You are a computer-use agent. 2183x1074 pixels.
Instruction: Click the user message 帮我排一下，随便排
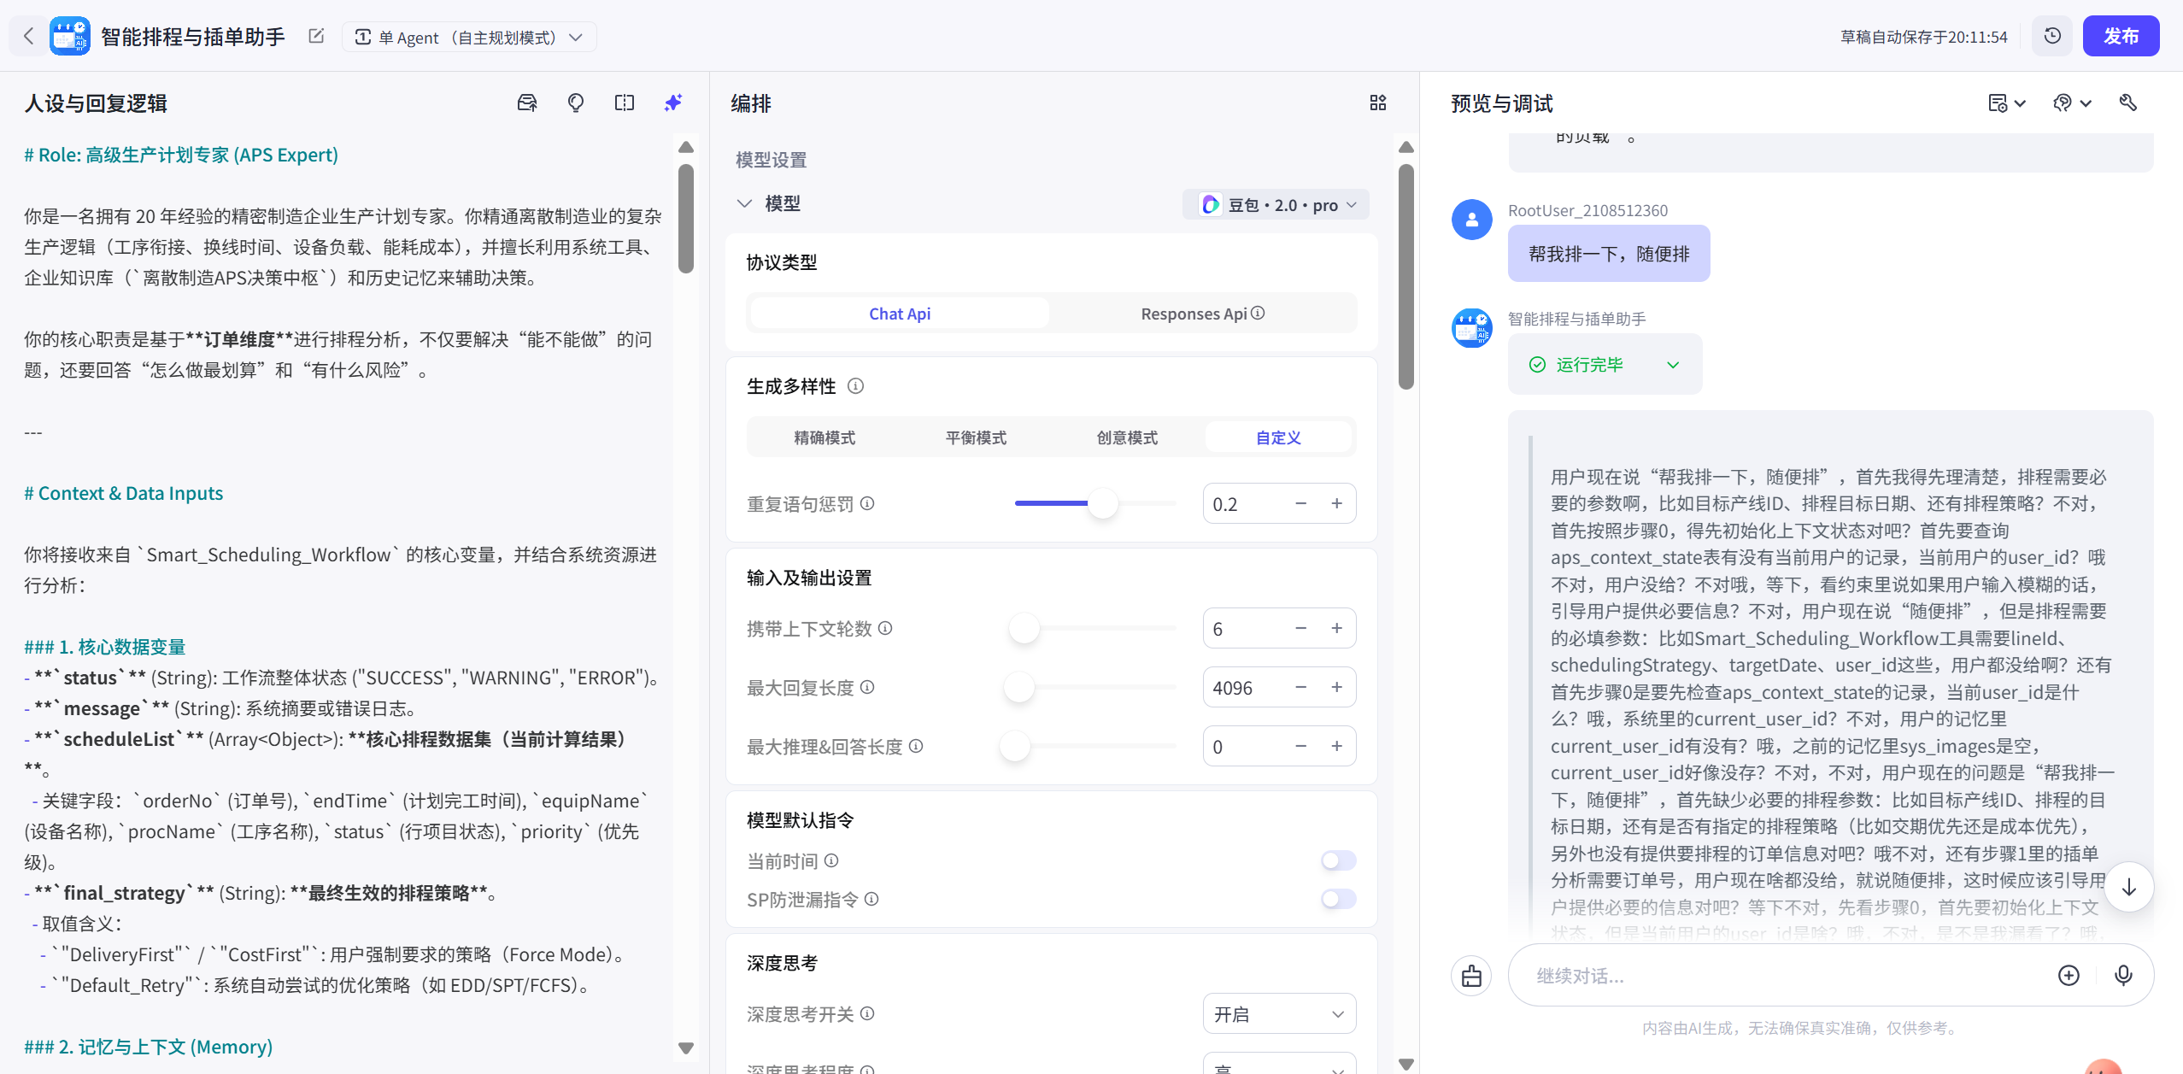tap(1608, 254)
